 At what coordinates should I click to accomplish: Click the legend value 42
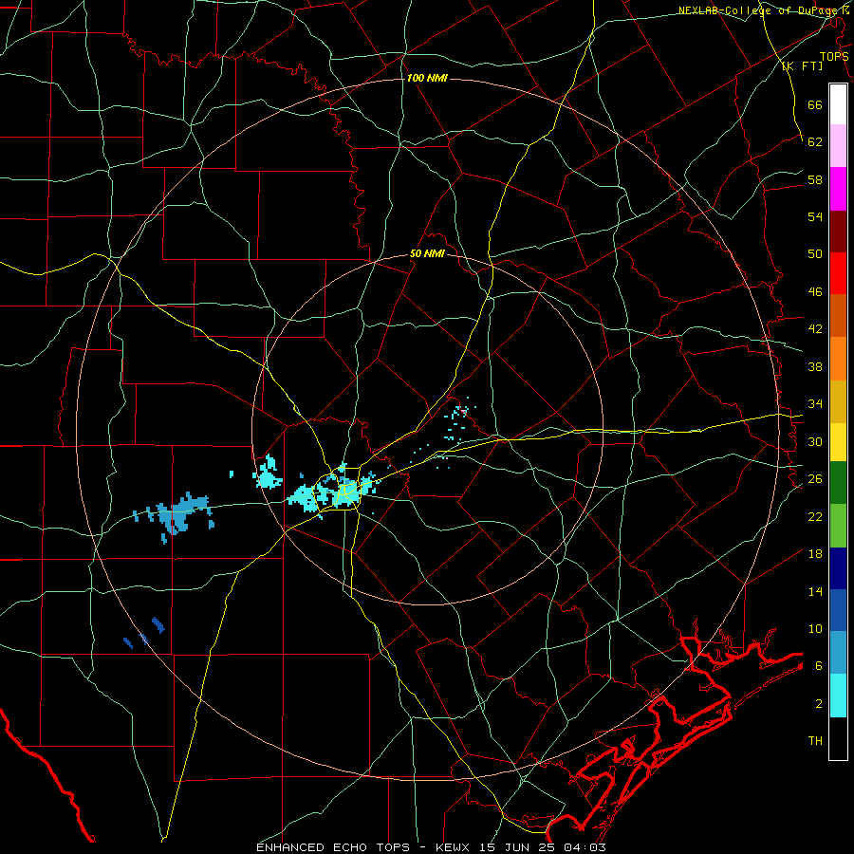coord(815,329)
